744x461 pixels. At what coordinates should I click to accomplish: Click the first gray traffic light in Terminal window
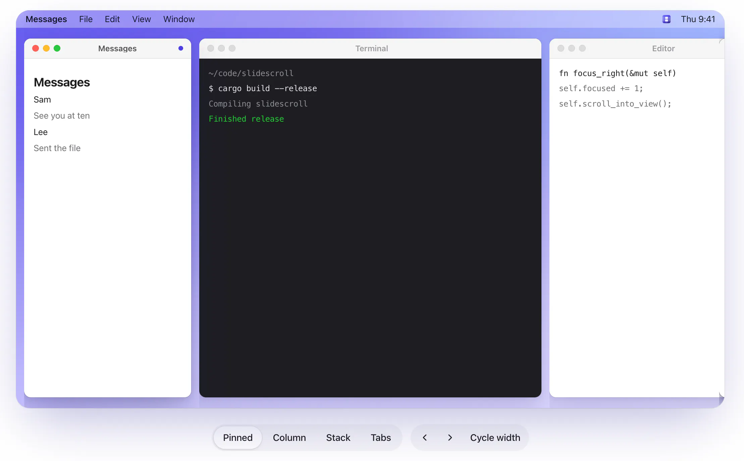211,48
